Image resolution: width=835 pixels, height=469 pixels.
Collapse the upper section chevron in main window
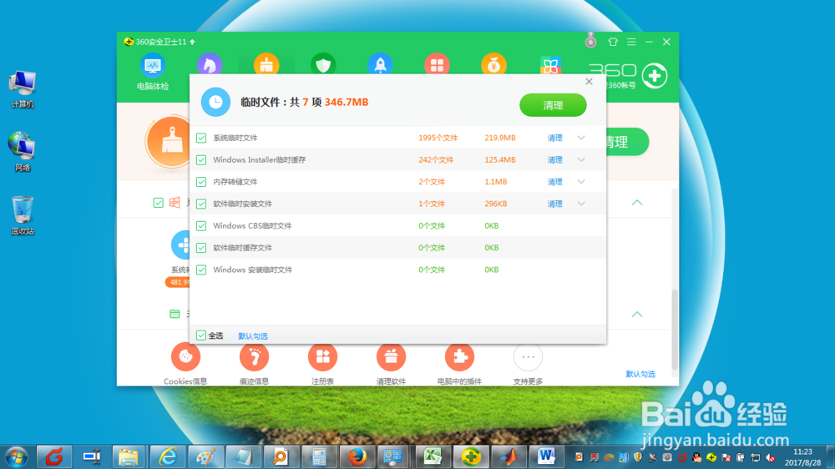point(637,203)
